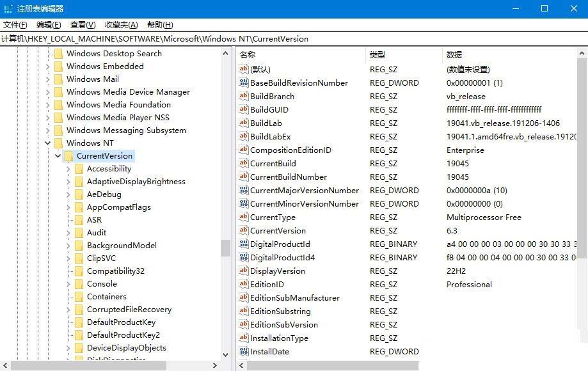Click the Registry Editor app icon in title bar
This screenshot has height=371, width=588.
8,8
